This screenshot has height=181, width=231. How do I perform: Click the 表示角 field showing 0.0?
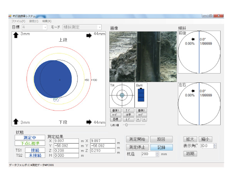pyautogui.click(x=208, y=146)
